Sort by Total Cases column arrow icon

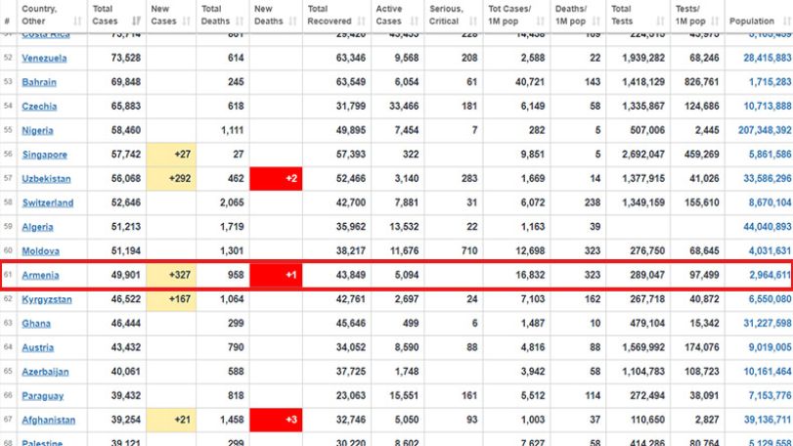[136, 22]
